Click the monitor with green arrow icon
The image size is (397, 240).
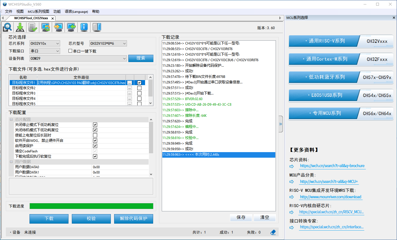(71, 27)
